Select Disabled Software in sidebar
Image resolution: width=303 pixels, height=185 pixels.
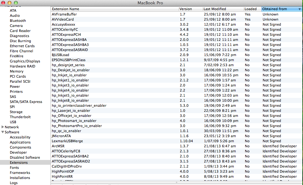tap(25, 157)
